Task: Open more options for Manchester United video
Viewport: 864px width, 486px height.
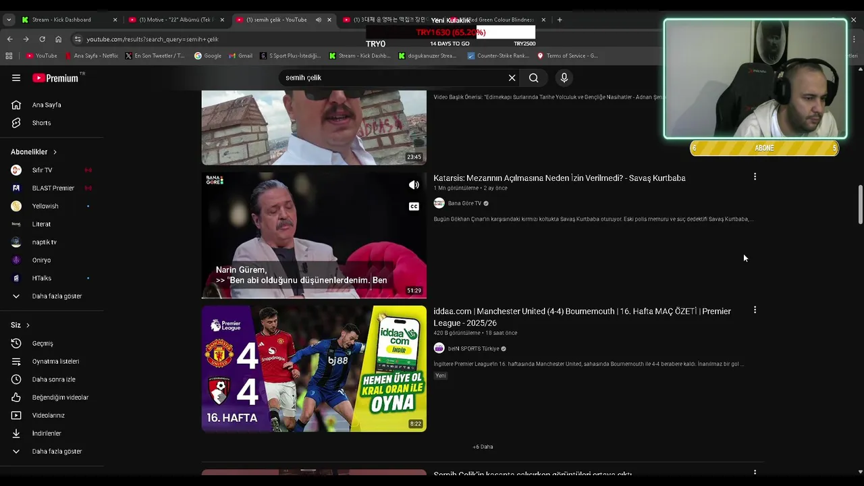Action: tap(755, 310)
